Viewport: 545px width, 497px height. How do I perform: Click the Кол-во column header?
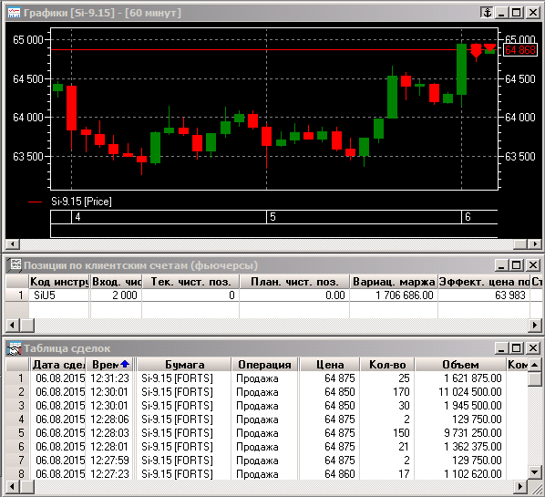[x=387, y=365]
